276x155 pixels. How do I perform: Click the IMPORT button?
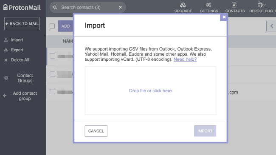tap(205, 131)
